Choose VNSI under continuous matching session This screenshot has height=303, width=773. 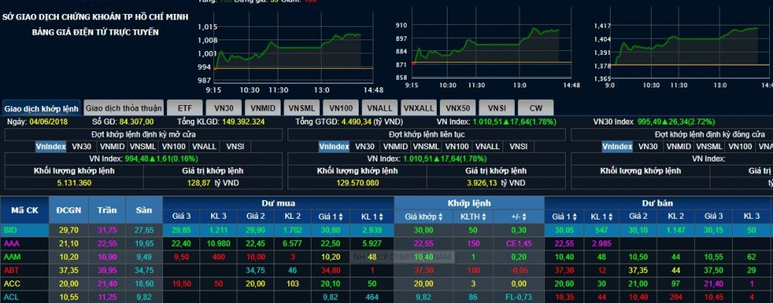(x=519, y=146)
